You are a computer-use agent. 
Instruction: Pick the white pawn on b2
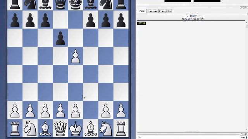pyautogui.click(x=30, y=110)
